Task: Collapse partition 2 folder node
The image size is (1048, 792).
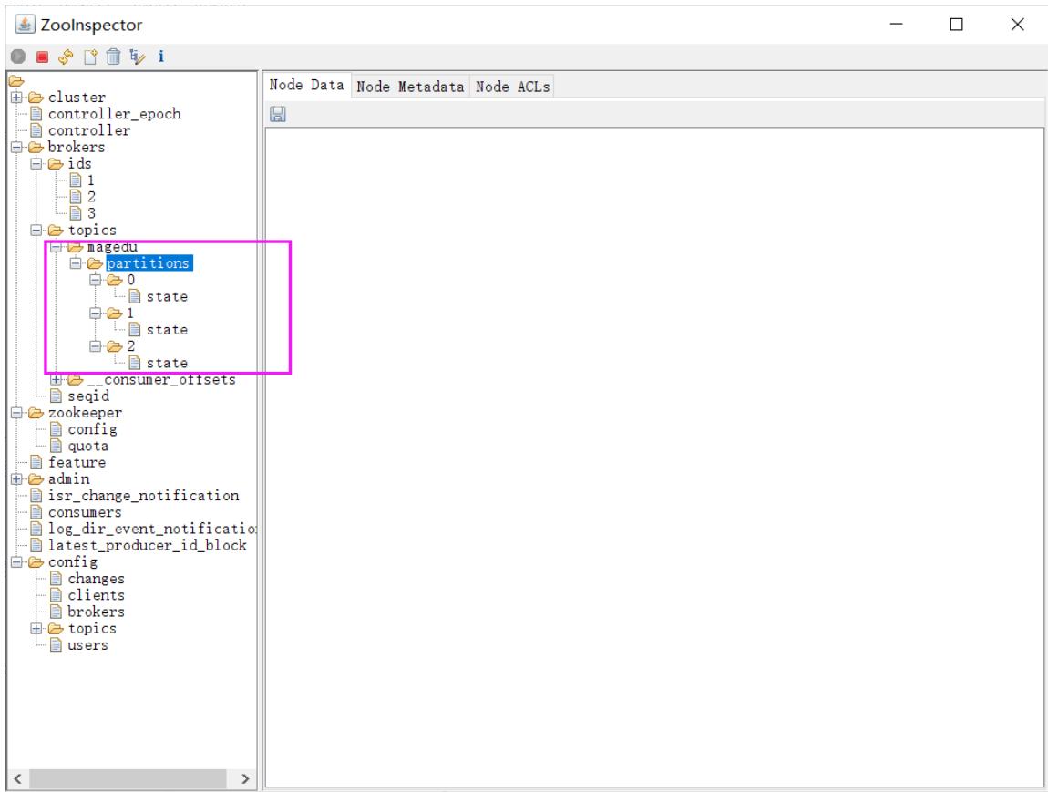Action: [96, 346]
